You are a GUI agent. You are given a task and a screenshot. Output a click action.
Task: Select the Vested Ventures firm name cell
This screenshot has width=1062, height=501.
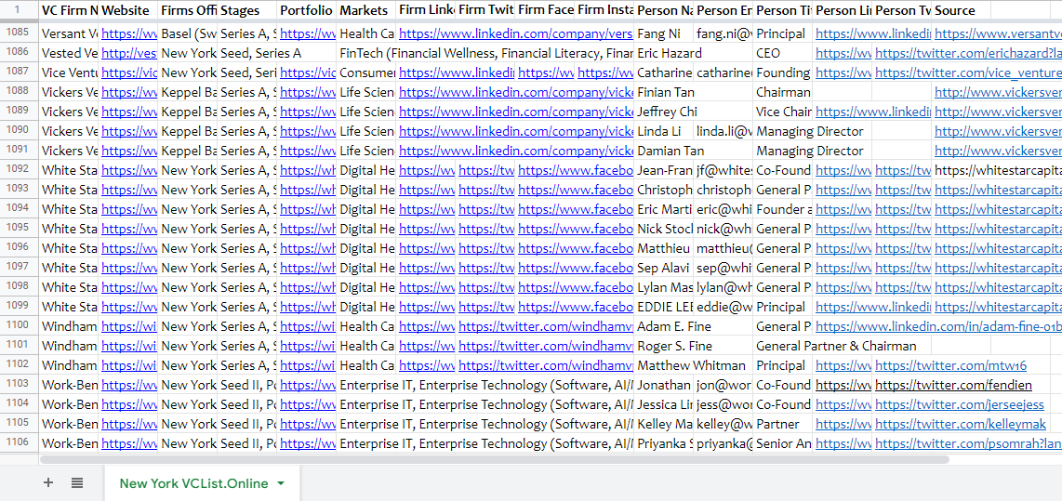click(x=69, y=53)
